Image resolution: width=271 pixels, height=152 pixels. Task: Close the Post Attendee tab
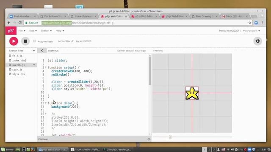(35, 16)
